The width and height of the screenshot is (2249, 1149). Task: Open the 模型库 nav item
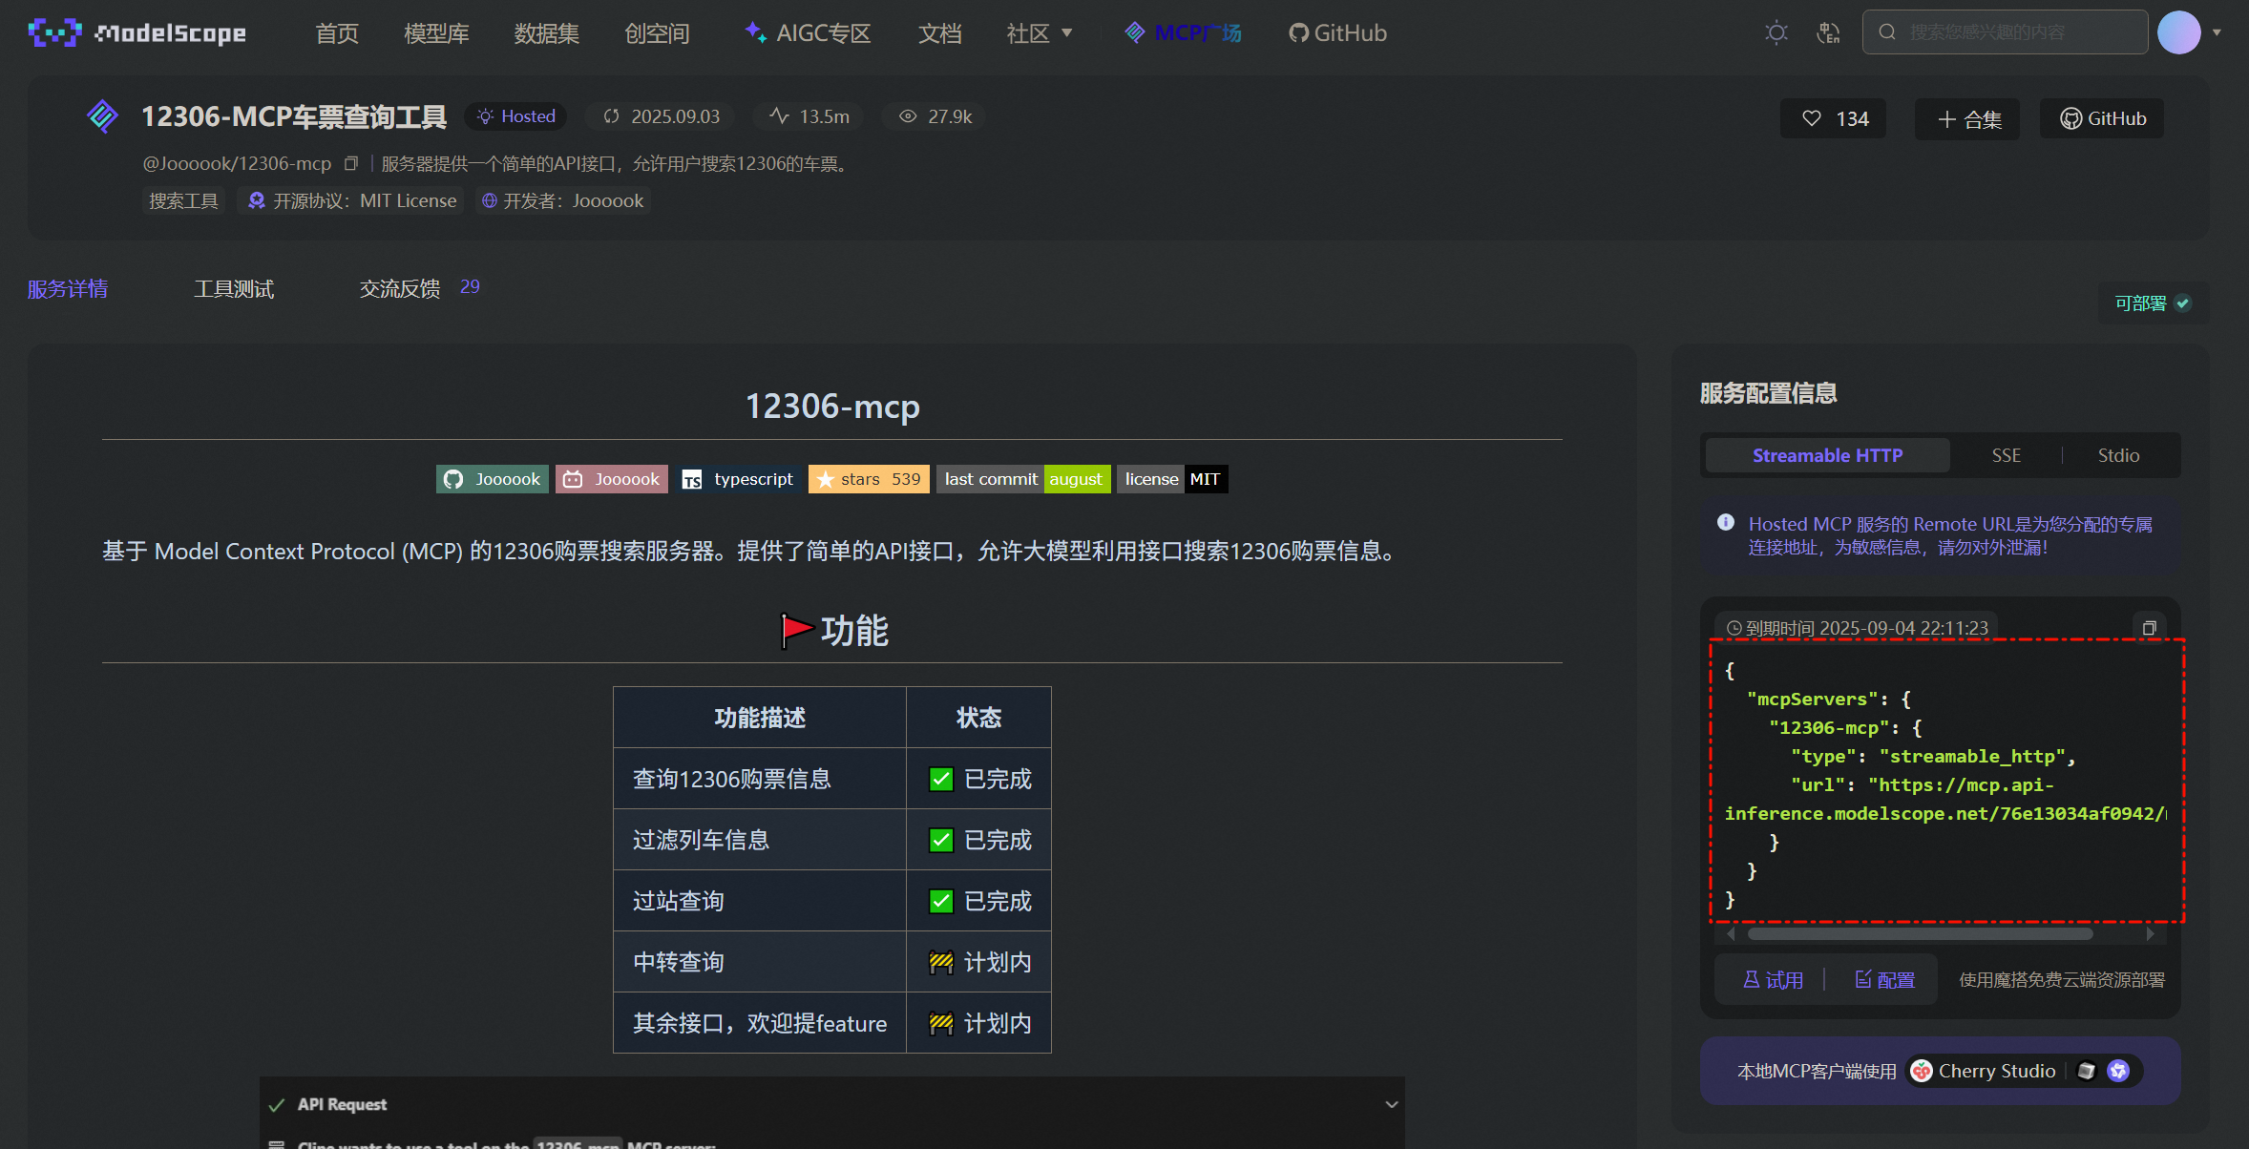tap(436, 33)
